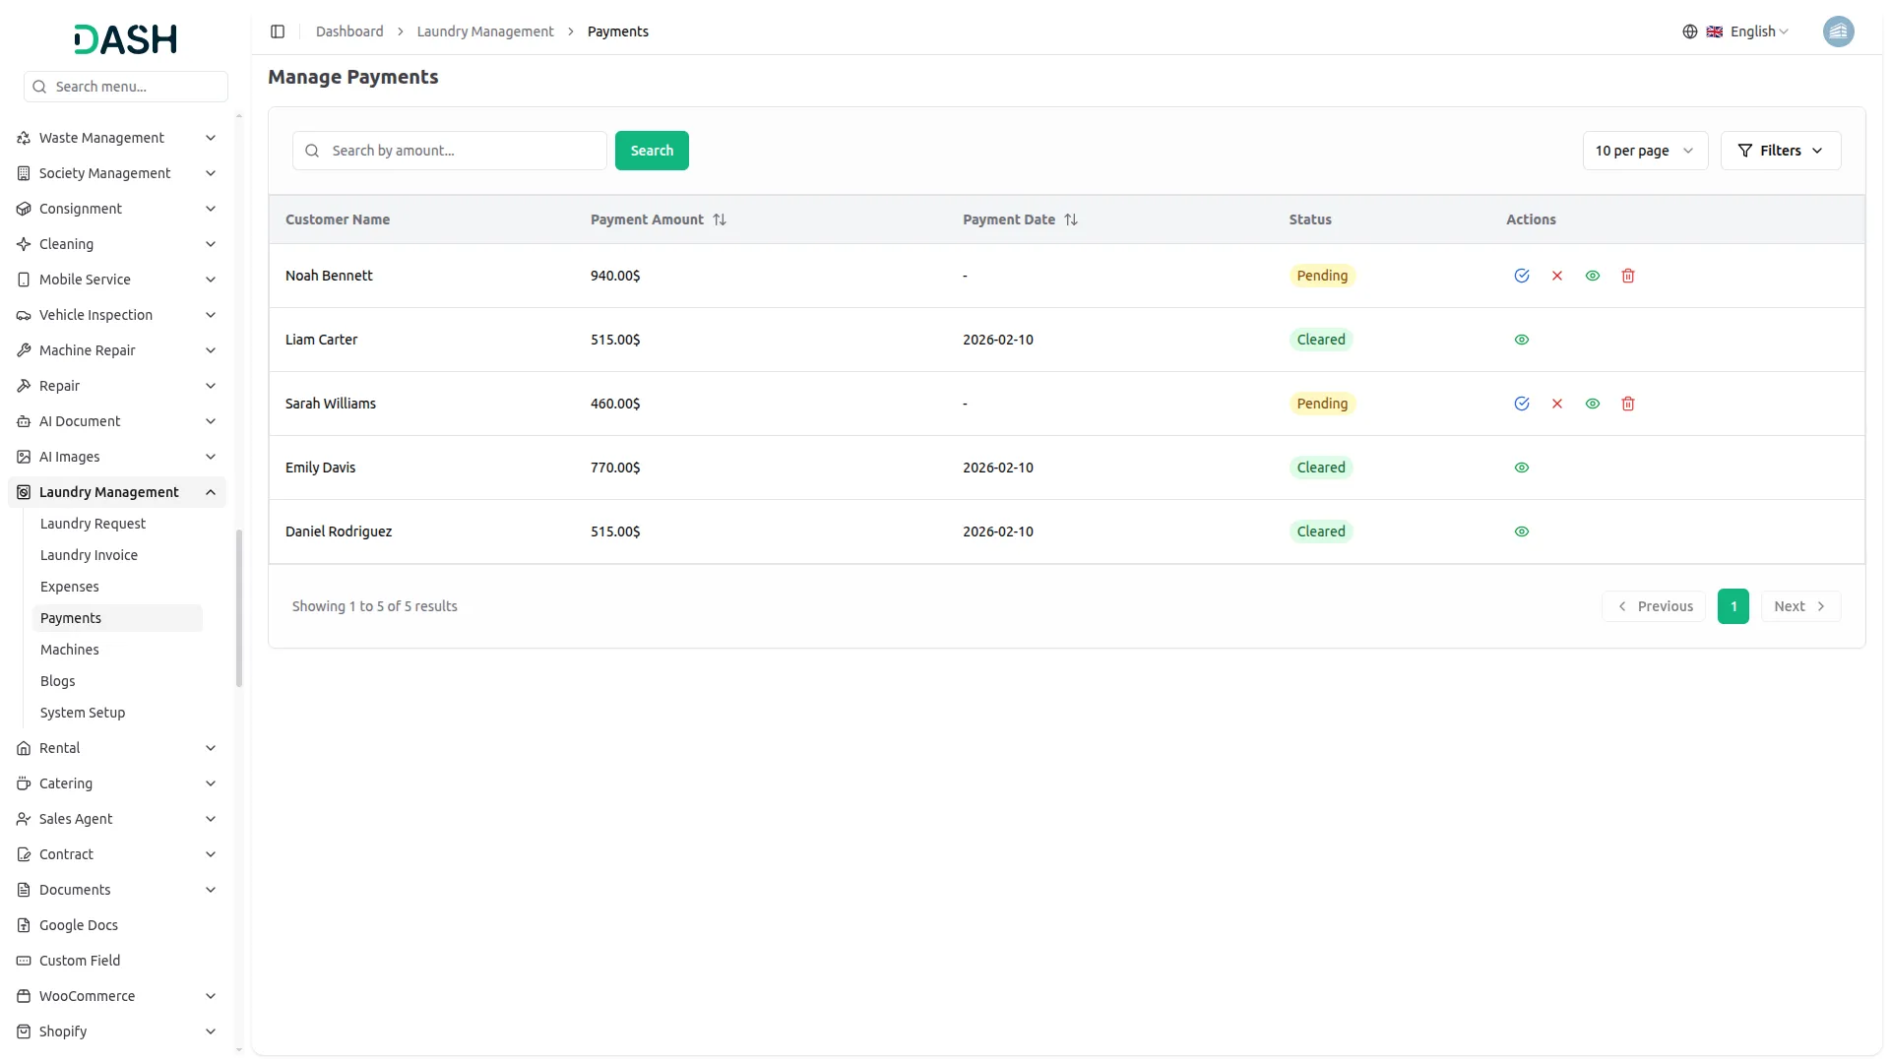The width and height of the screenshot is (1890, 1063).
Task: Sort the table by Payment Date
Action: click(x=1071, y=219)
